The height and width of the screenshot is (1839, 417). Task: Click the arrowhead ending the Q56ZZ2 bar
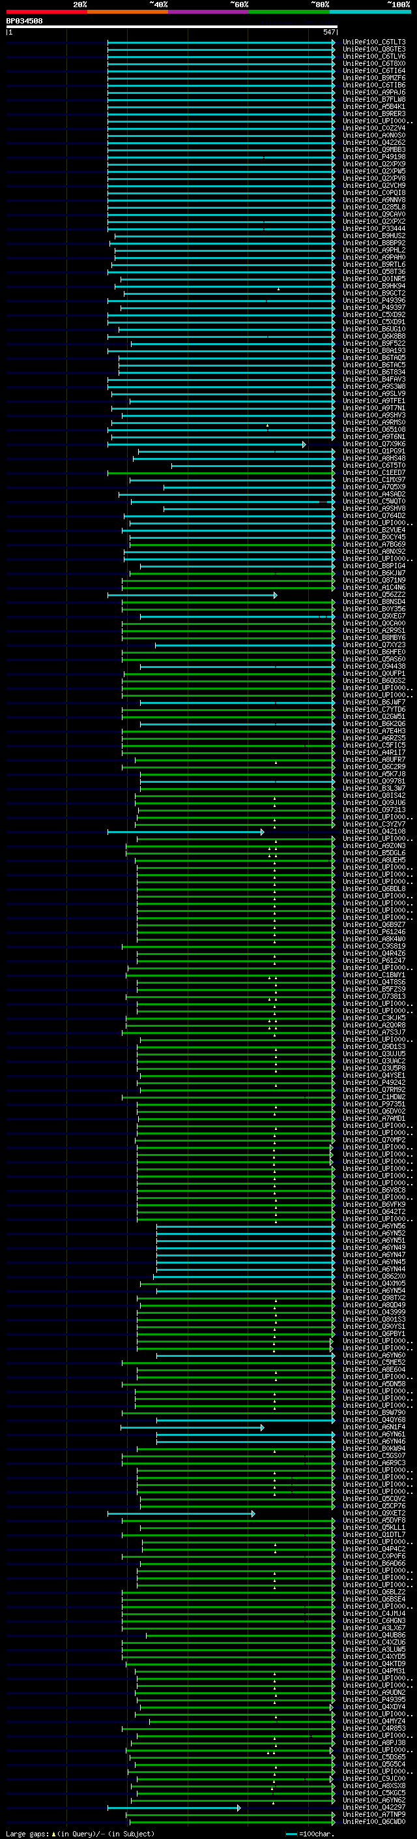click(276, 595)
